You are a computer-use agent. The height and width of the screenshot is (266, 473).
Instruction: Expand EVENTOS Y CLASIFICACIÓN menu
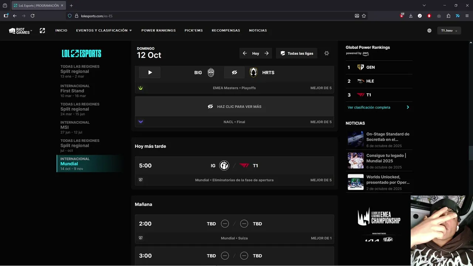point(104,30)
